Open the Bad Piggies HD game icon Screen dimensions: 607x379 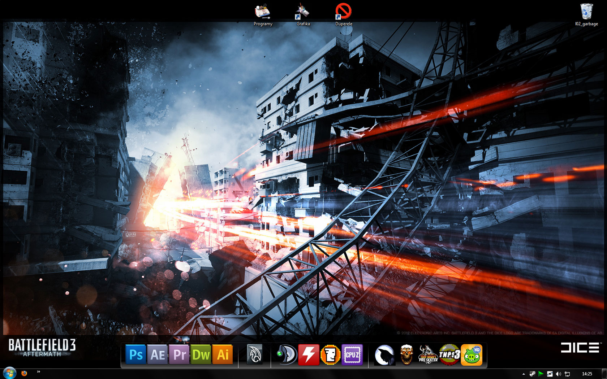click(x=472, y=355)
